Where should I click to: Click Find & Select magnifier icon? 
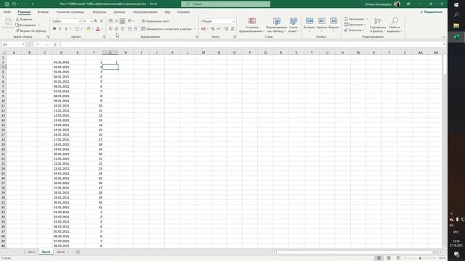pyautogui.click(x=395, y=21)
